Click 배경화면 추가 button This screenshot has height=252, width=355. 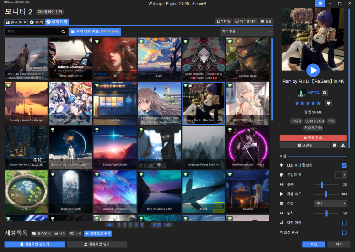(98, 233)
